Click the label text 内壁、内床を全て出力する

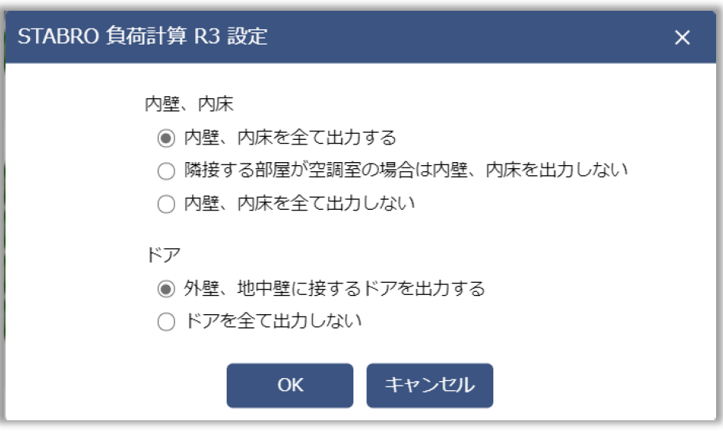pos(290,138)
